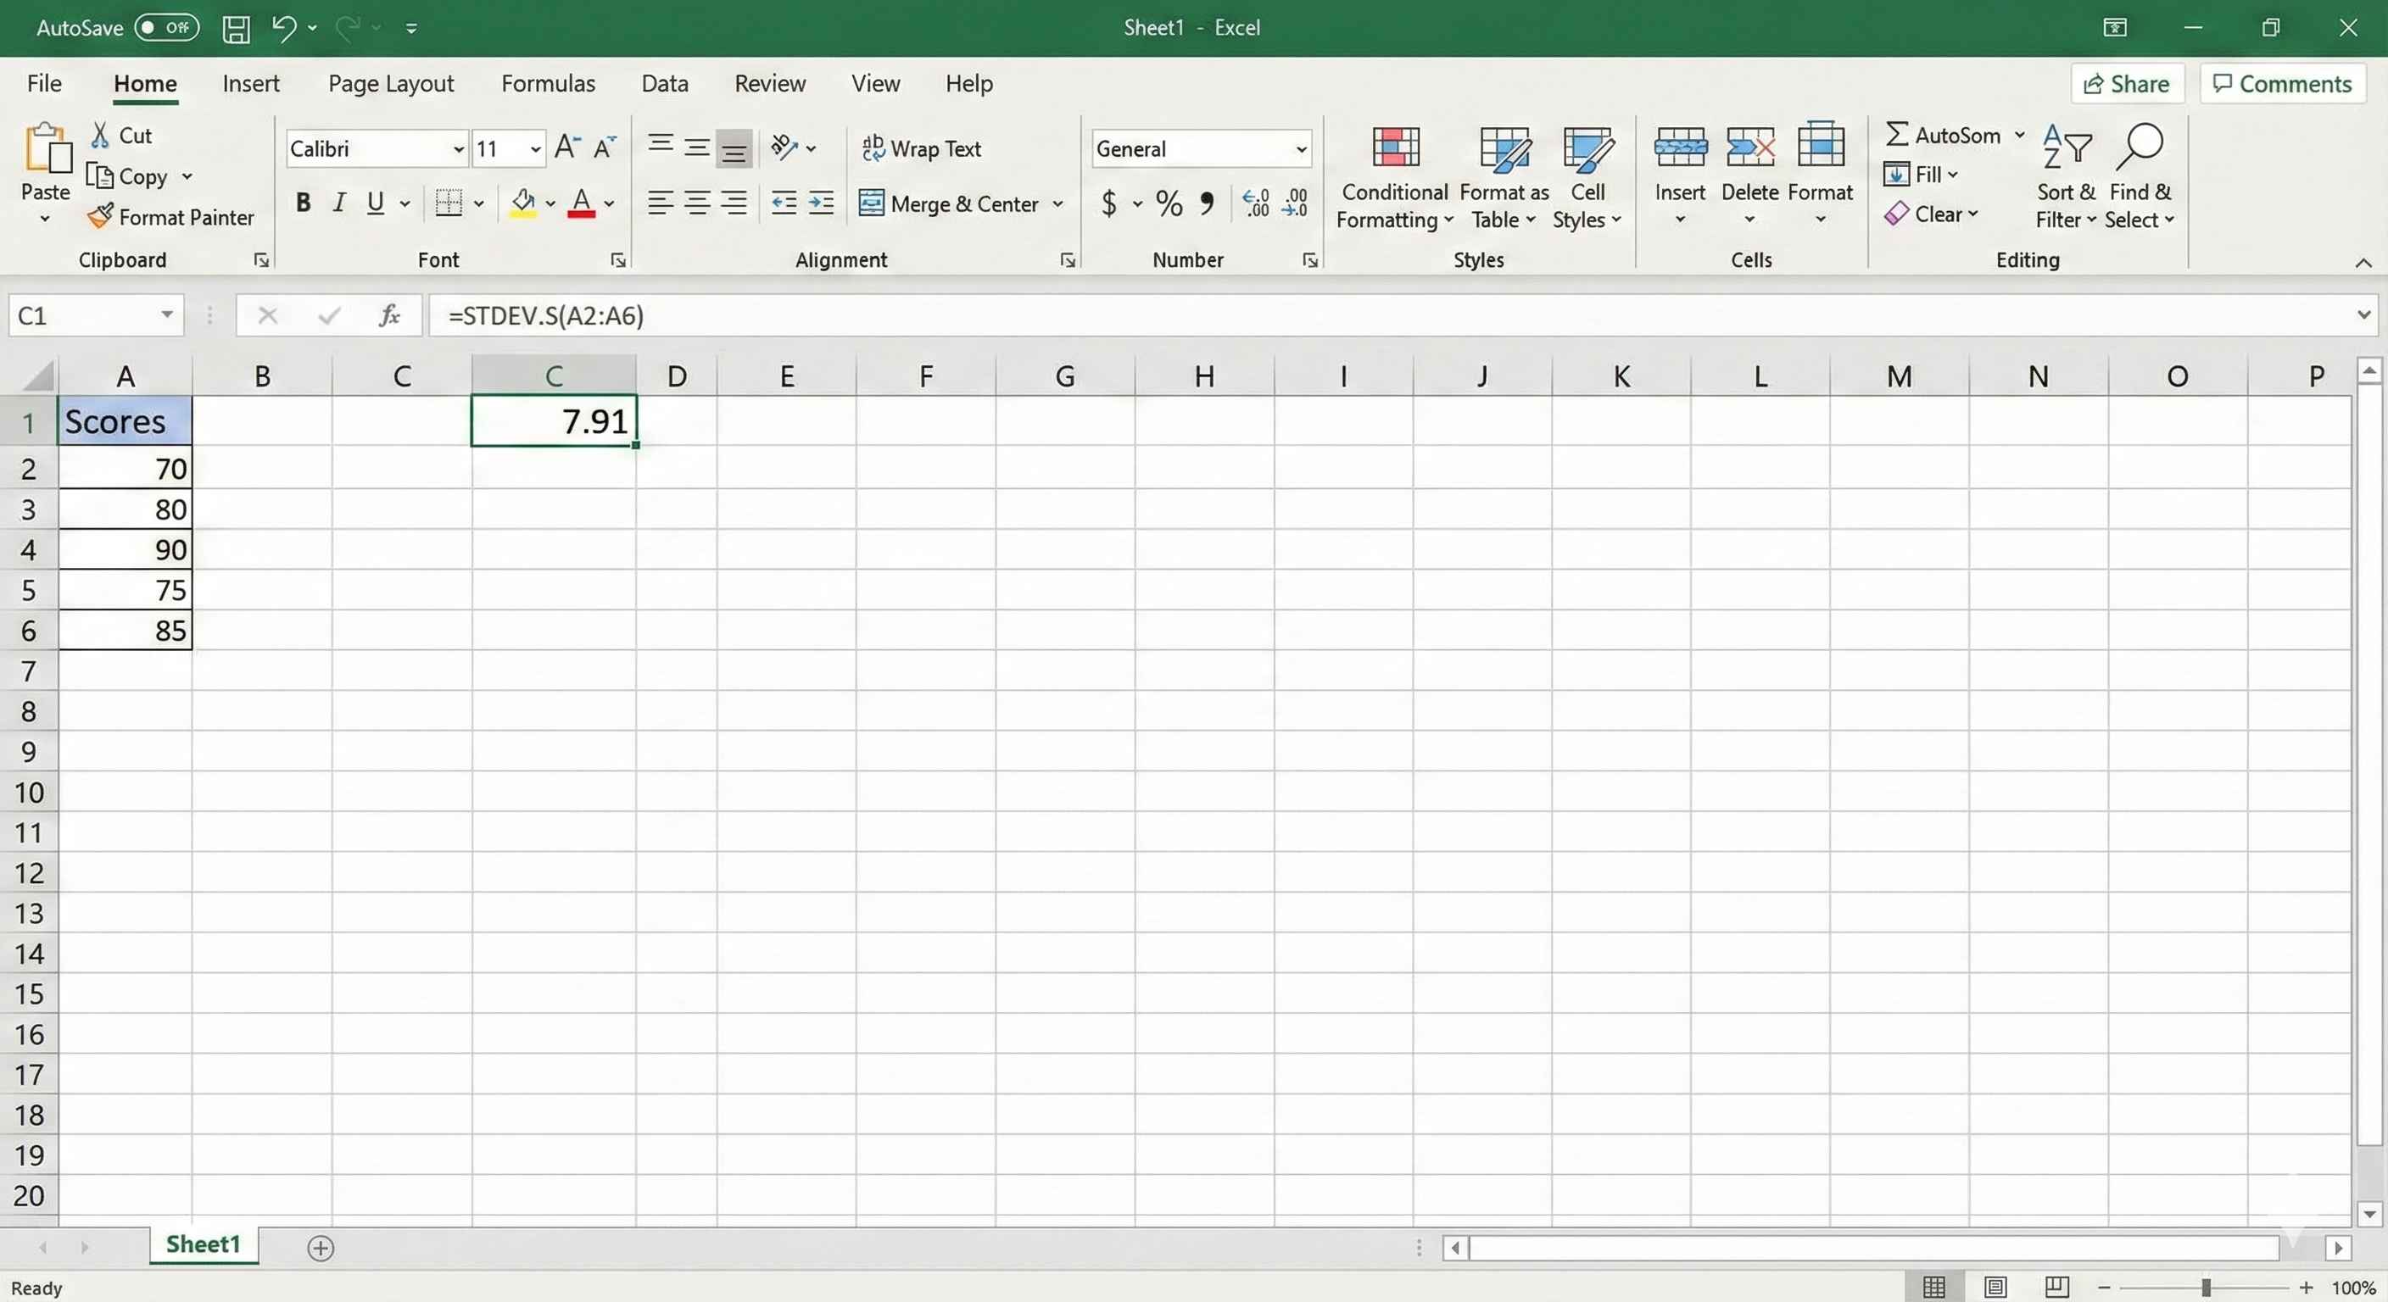Open the Comments button
Screen dimensions: 2388x1302
[x=2282, y=83]
